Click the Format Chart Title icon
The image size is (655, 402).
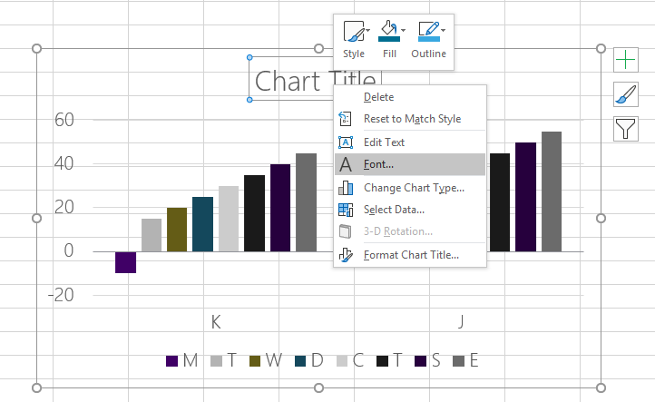point(346,255)
